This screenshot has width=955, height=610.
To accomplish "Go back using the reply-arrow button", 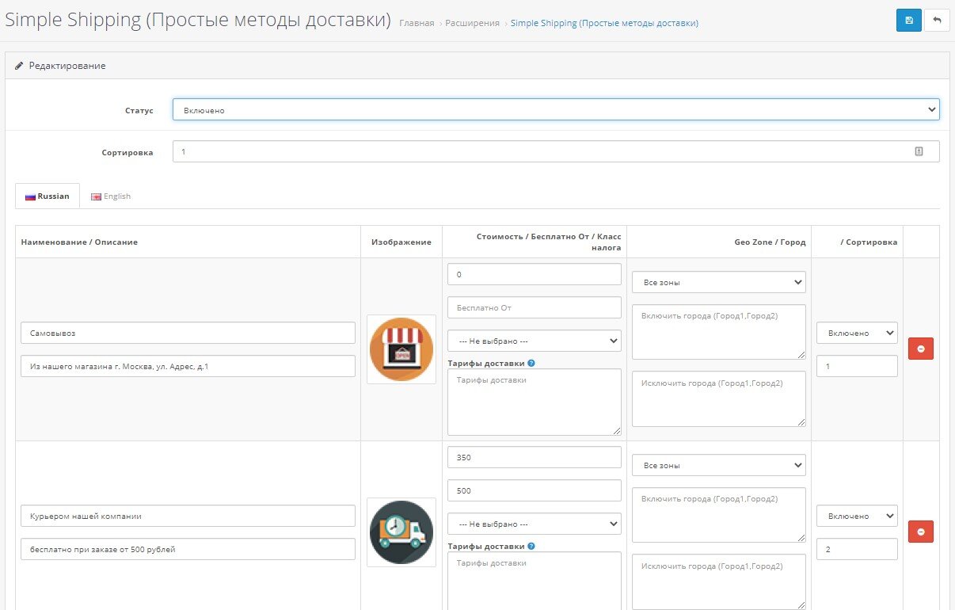I will pos(937,21).
